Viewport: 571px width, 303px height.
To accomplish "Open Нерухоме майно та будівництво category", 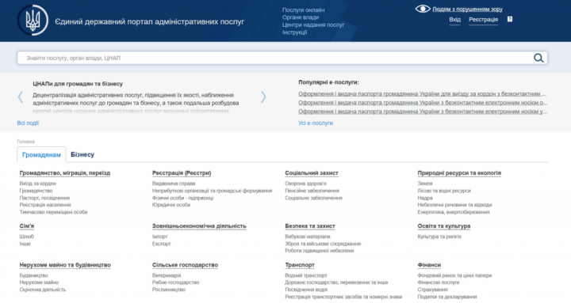I will coord(65,265).
